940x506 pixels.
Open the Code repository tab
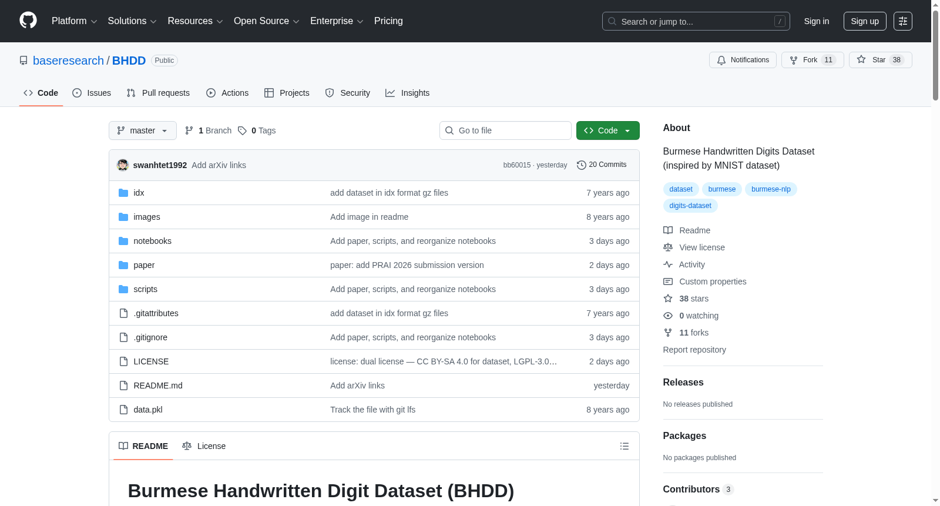point(41,93)
